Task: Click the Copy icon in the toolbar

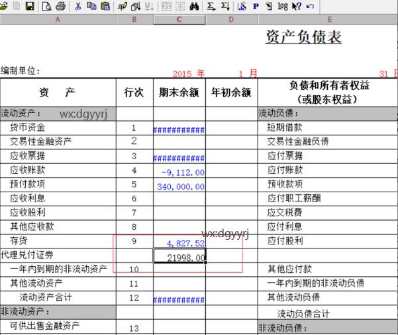Action: click(x=91, y=6)
